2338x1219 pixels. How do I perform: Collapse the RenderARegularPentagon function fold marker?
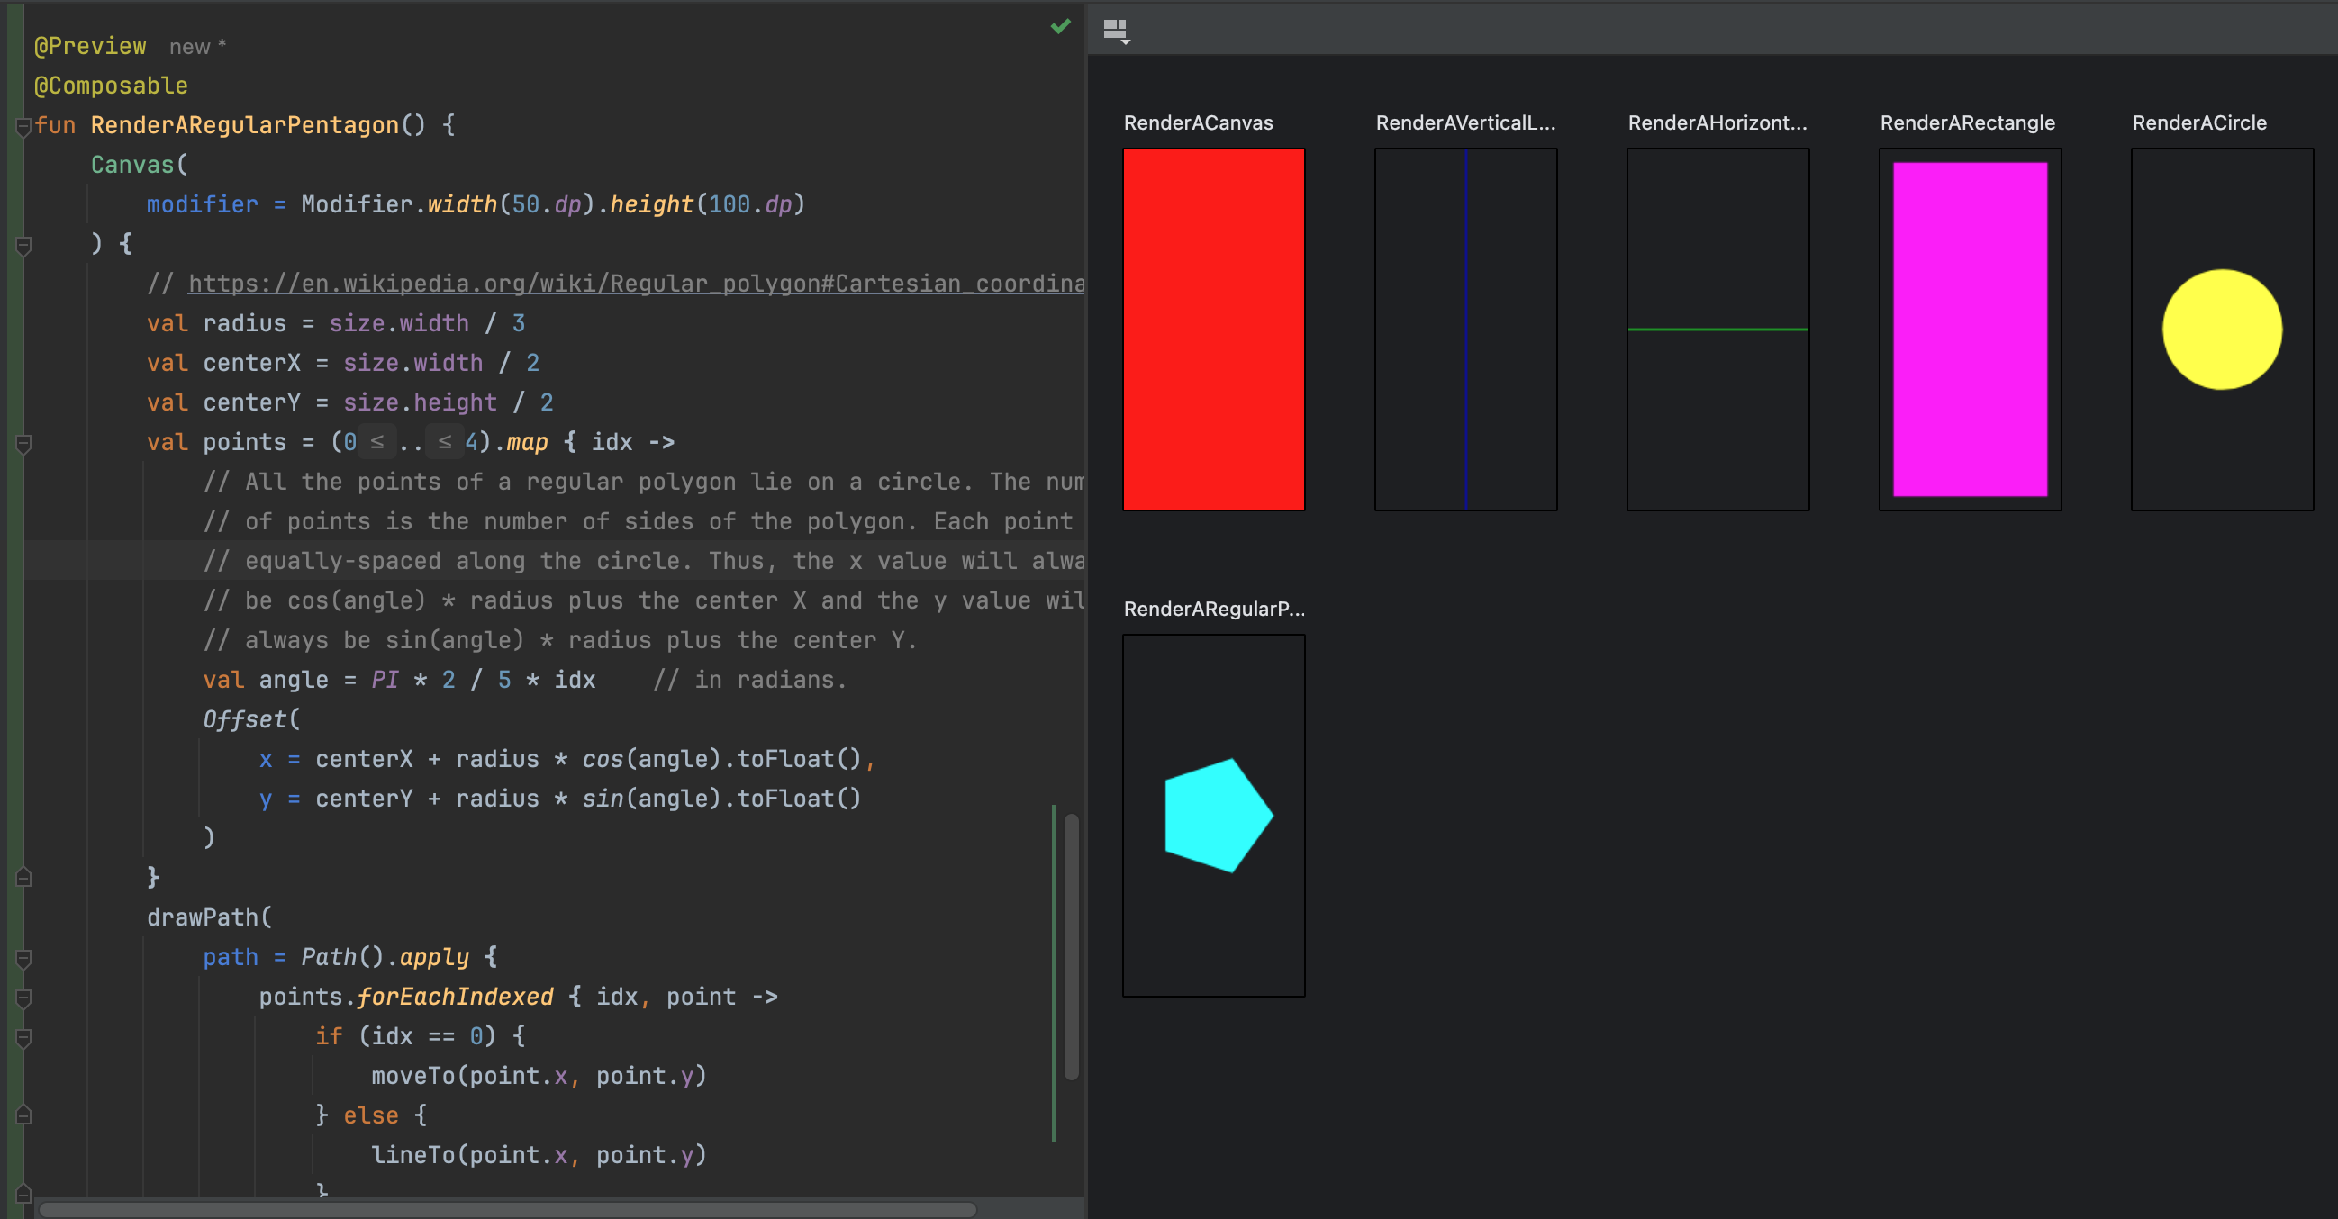[23, 126]
